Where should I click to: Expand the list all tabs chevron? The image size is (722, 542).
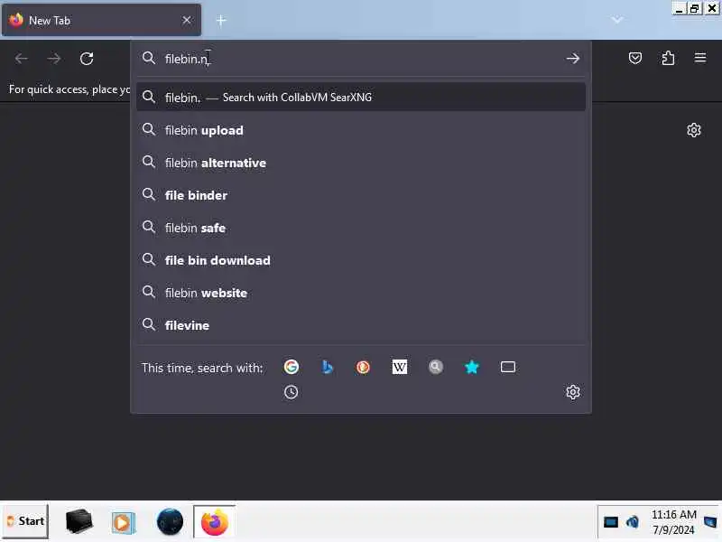617,20
